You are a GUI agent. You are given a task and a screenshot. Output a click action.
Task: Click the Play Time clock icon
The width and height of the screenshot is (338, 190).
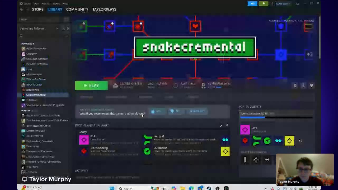point(175,85)
